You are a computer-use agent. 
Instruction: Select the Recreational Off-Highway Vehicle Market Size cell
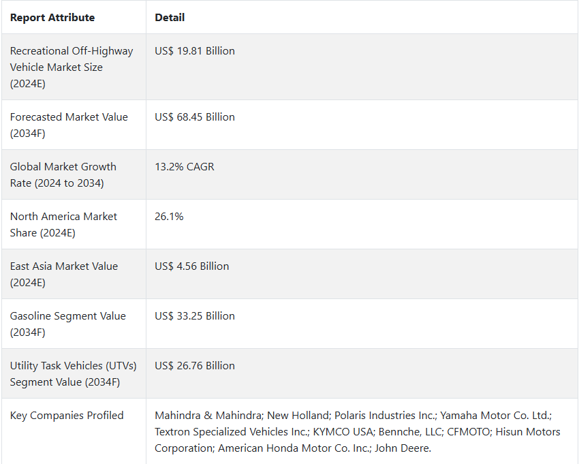[72, 67]
